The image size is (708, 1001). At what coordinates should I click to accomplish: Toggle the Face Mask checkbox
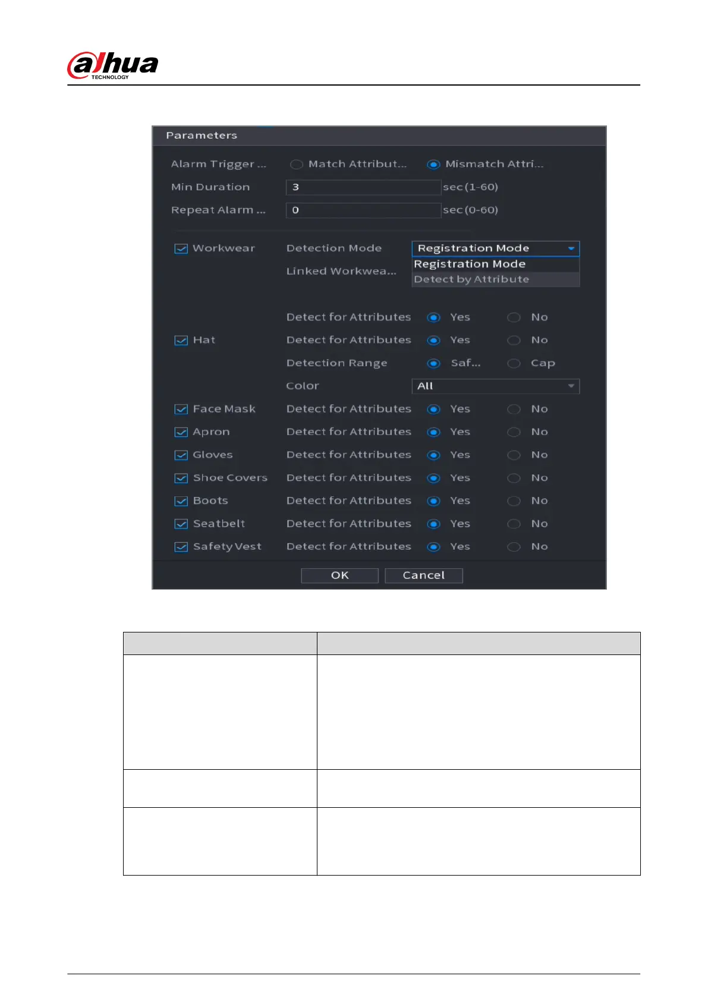click(x=181, y=410)
